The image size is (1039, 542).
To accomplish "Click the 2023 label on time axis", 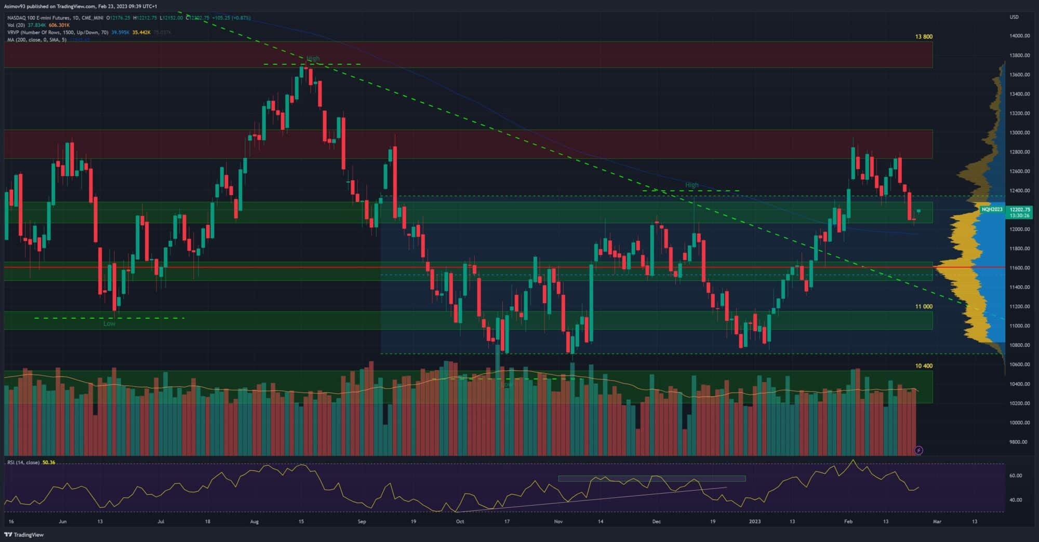I will [754, 521].
